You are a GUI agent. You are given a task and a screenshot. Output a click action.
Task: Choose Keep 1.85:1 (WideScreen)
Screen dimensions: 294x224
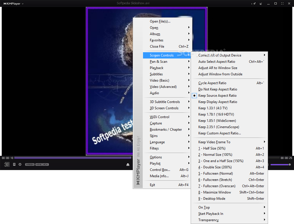[229, 121]
